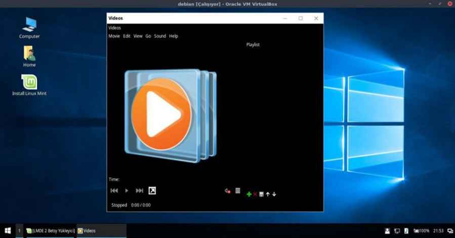Viewport: 455px width, 238px height.
Task: Mute sound with the volume icon
Action: pyautogui.click(x=228, y=191)
